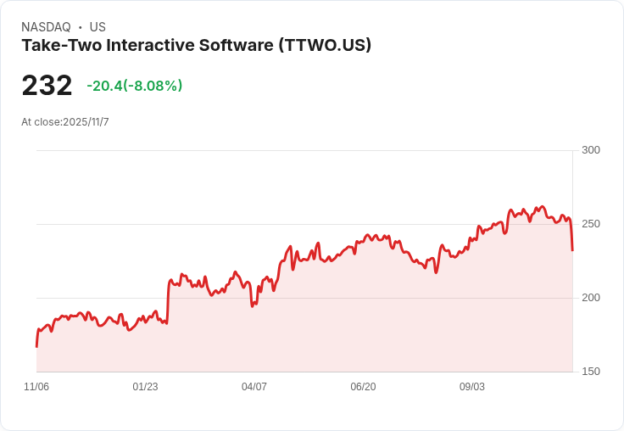Click the NASDAQ exchange label
624x431 pixels.
46,27
